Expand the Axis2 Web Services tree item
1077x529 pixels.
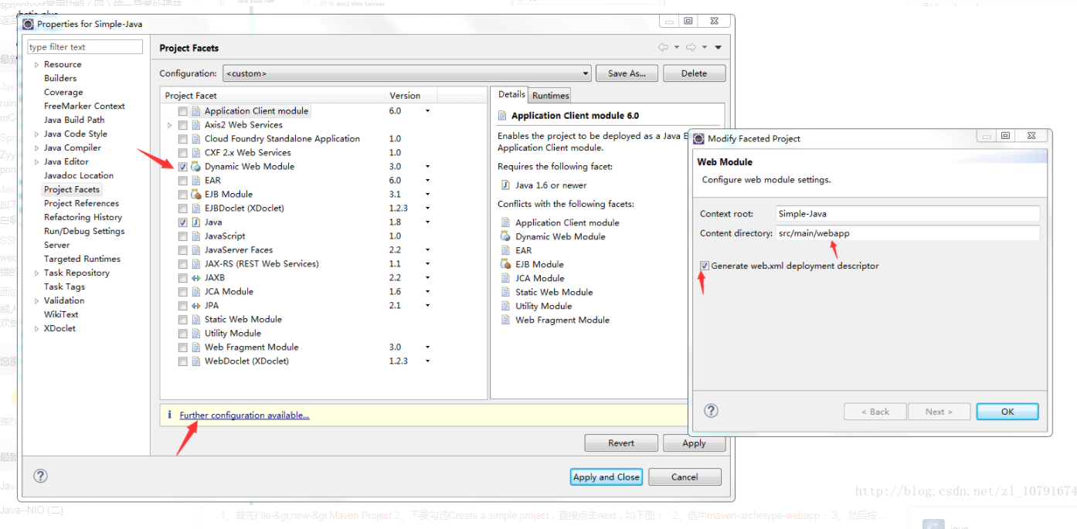tap(169, 124)
